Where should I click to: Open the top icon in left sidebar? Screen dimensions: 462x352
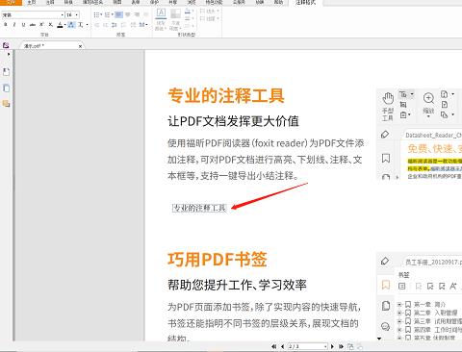point(6,71)
